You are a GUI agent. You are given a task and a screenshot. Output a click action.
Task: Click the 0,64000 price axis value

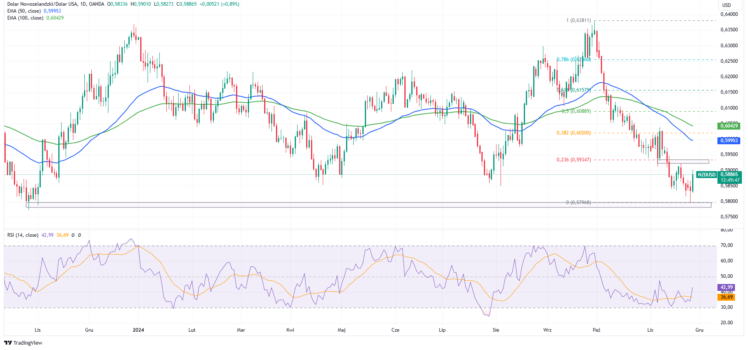pyautogui.click(x=729, y=14)
